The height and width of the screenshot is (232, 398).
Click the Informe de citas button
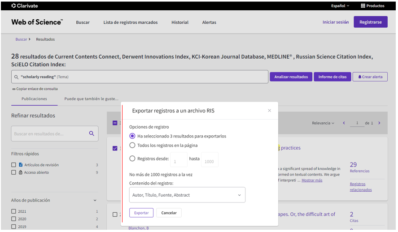pyautogui.click(x=332, y=77)
